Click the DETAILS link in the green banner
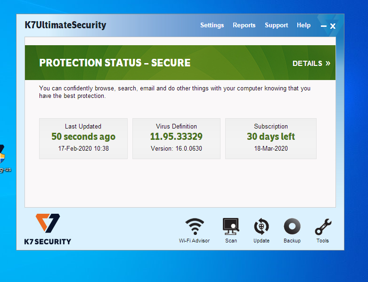Viewport: 368px width, 282px height. tap(307, 63)
